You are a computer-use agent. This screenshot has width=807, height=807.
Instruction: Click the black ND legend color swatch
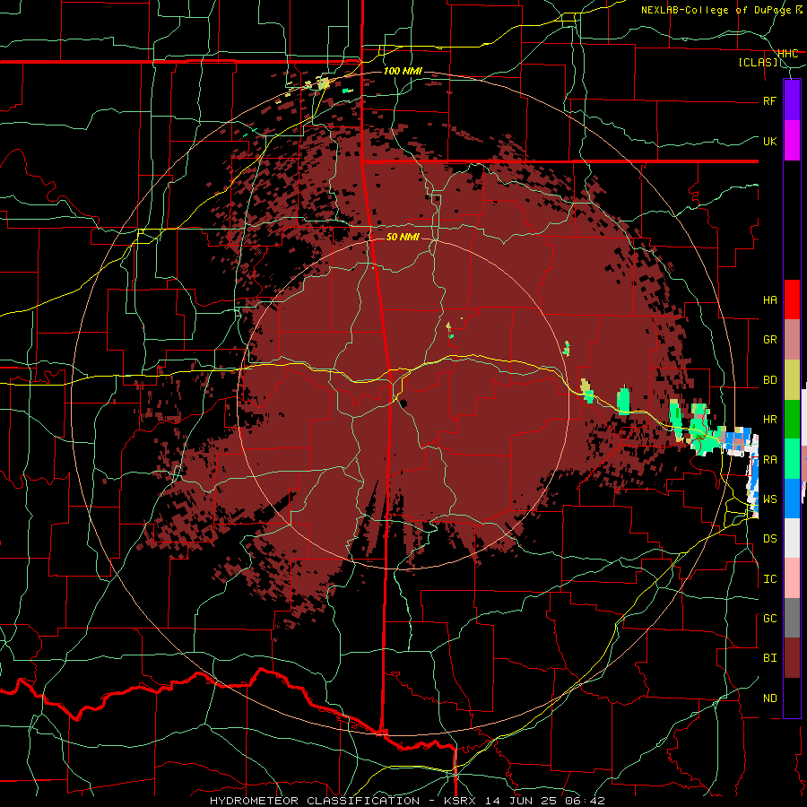pos(792,698)
